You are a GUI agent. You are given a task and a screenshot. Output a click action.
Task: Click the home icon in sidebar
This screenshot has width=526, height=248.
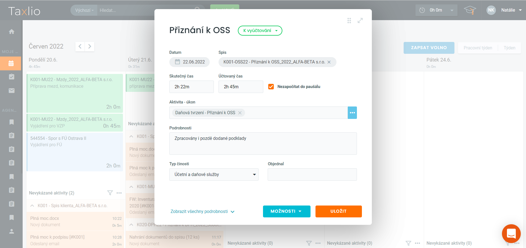click(x=12, y=32)
